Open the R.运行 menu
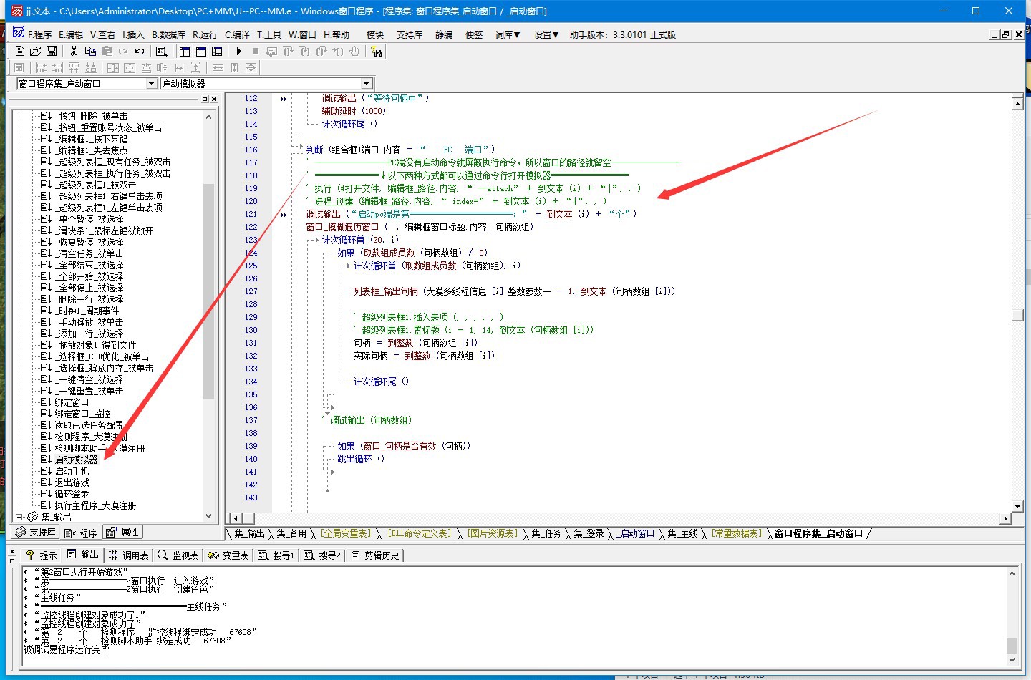This screenshot has height=680, width=1031. click(205, 34)
